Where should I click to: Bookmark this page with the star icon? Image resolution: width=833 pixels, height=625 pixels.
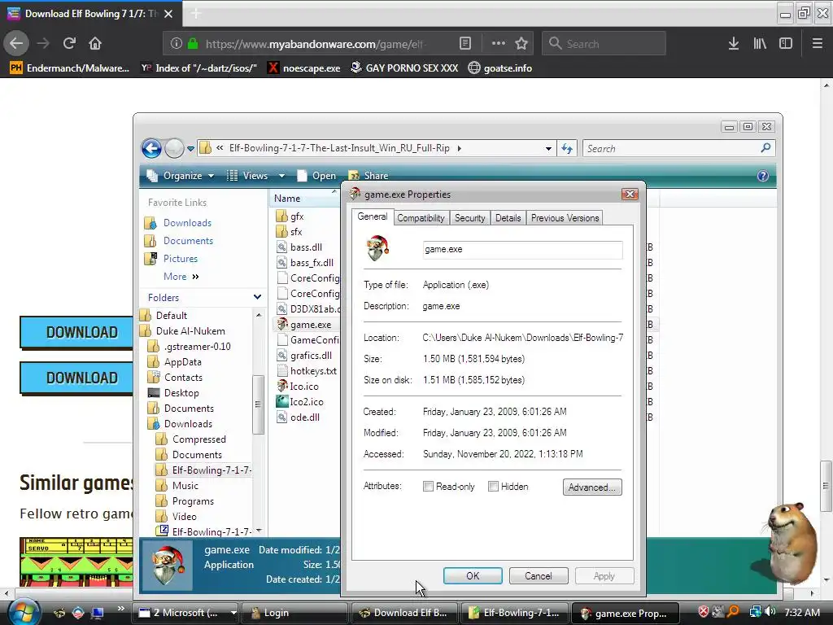click(521, 44)
